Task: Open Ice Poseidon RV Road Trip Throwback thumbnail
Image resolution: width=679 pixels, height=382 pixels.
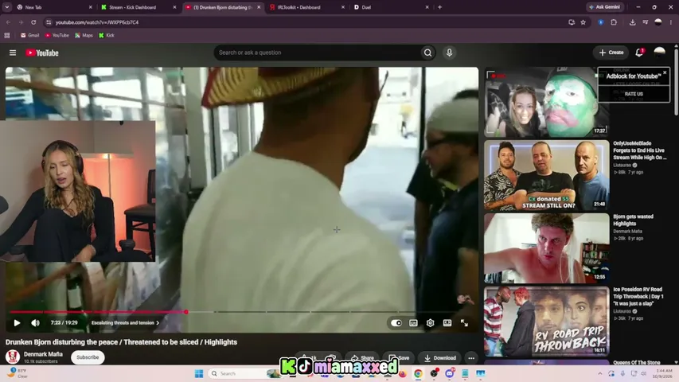Action: (x=547, y=321)
